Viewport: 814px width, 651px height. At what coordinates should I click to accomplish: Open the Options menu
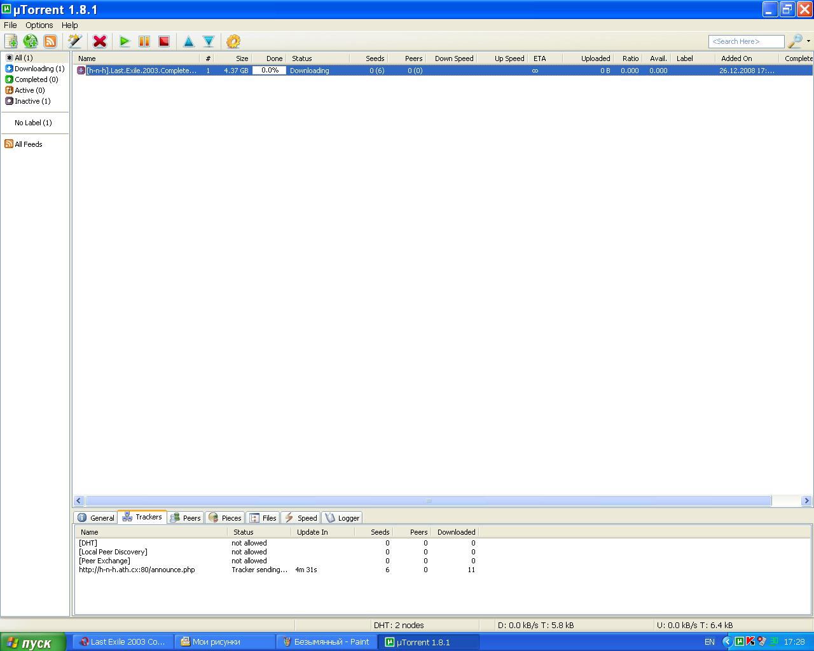pos(39,25)
